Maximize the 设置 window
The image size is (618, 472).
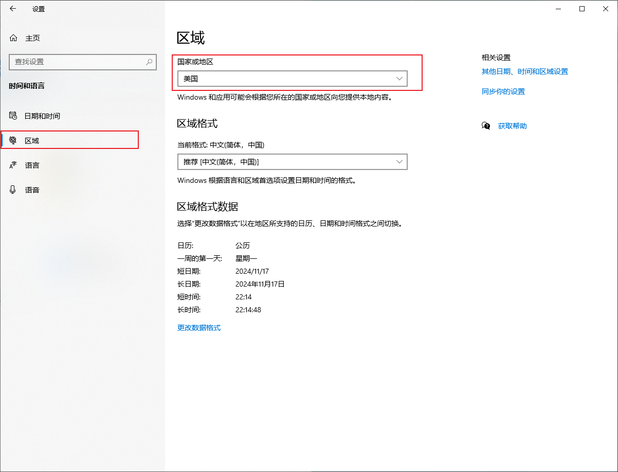(x=582, y=9)
